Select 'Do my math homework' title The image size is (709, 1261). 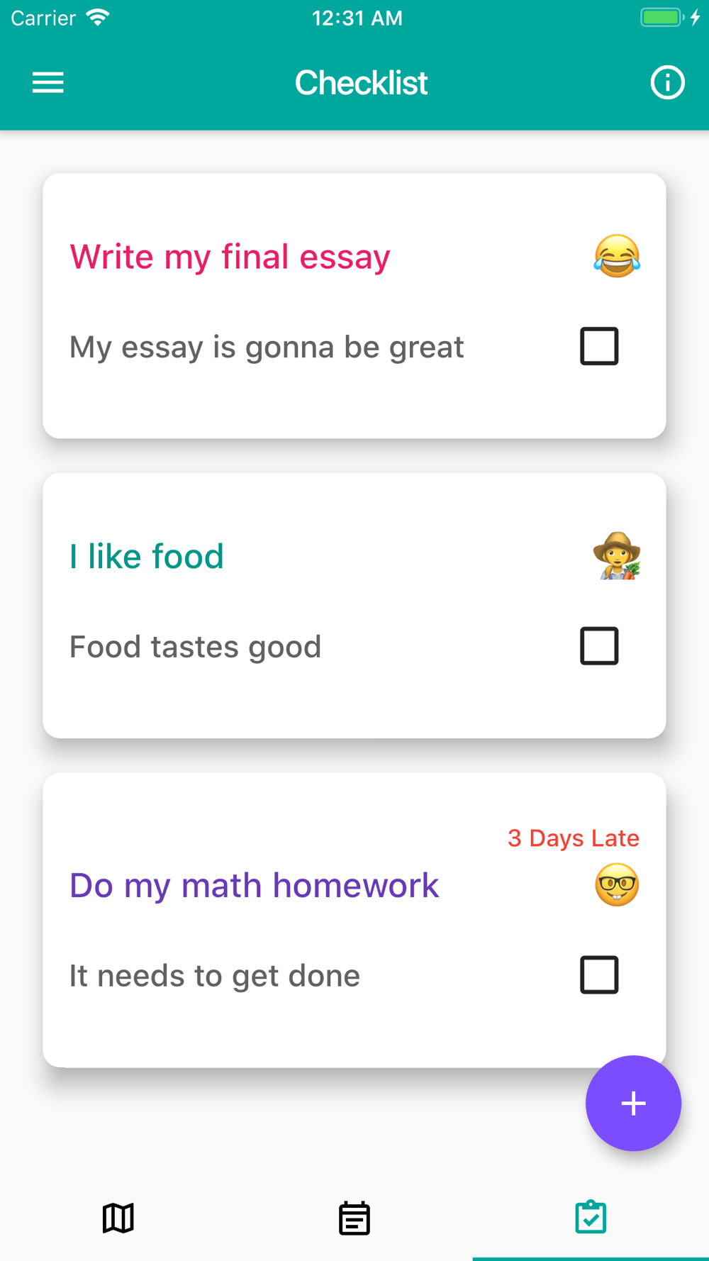(254, 886)
